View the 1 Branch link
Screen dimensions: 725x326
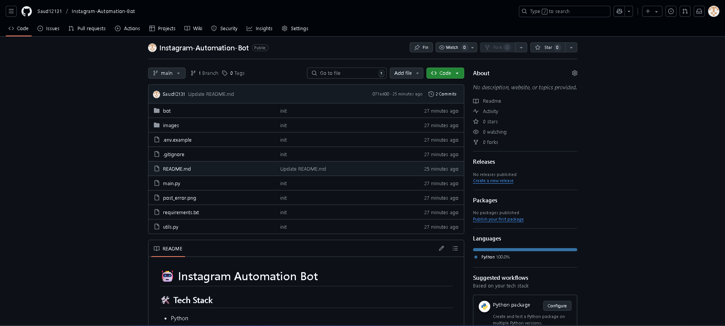point(205,73)
